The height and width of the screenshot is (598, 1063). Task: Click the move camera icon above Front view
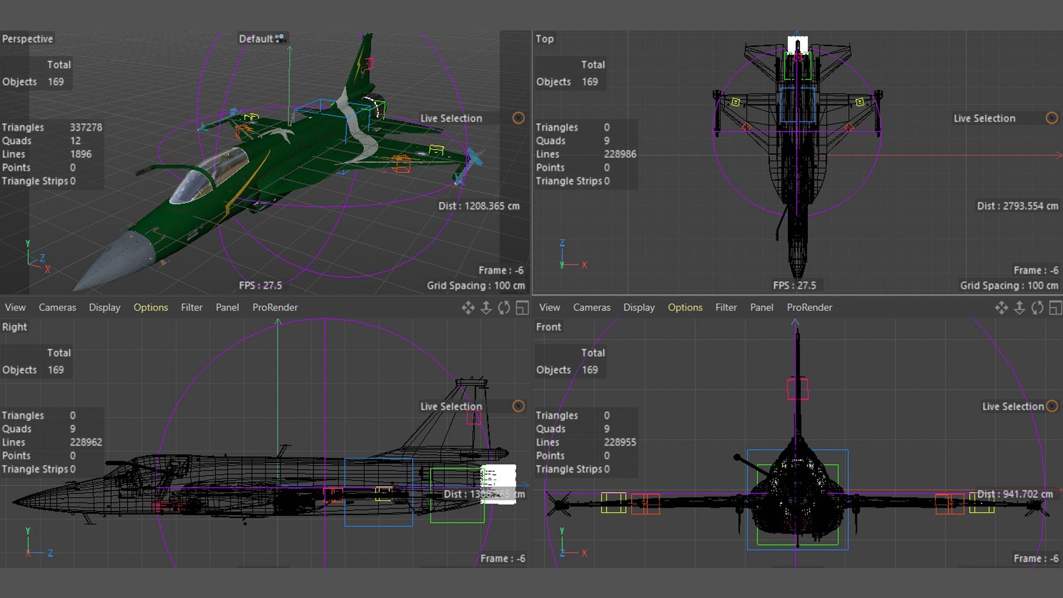click(x=1002, y=308)
